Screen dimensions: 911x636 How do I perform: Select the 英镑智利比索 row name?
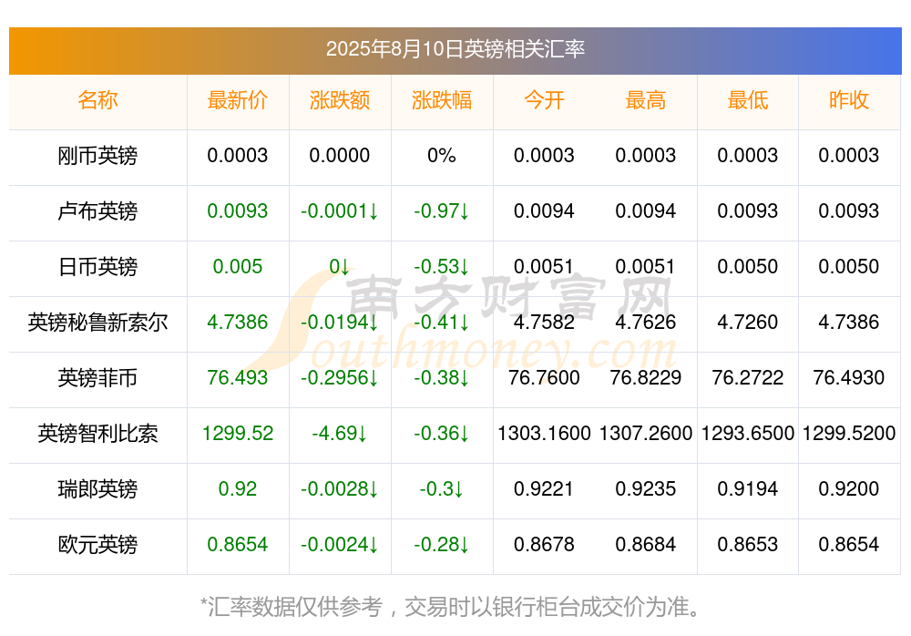[x=97, y=434]
